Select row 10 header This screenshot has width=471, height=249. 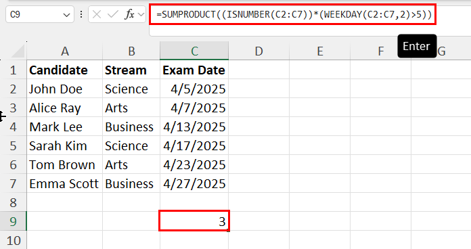click(x=14, y=240)
